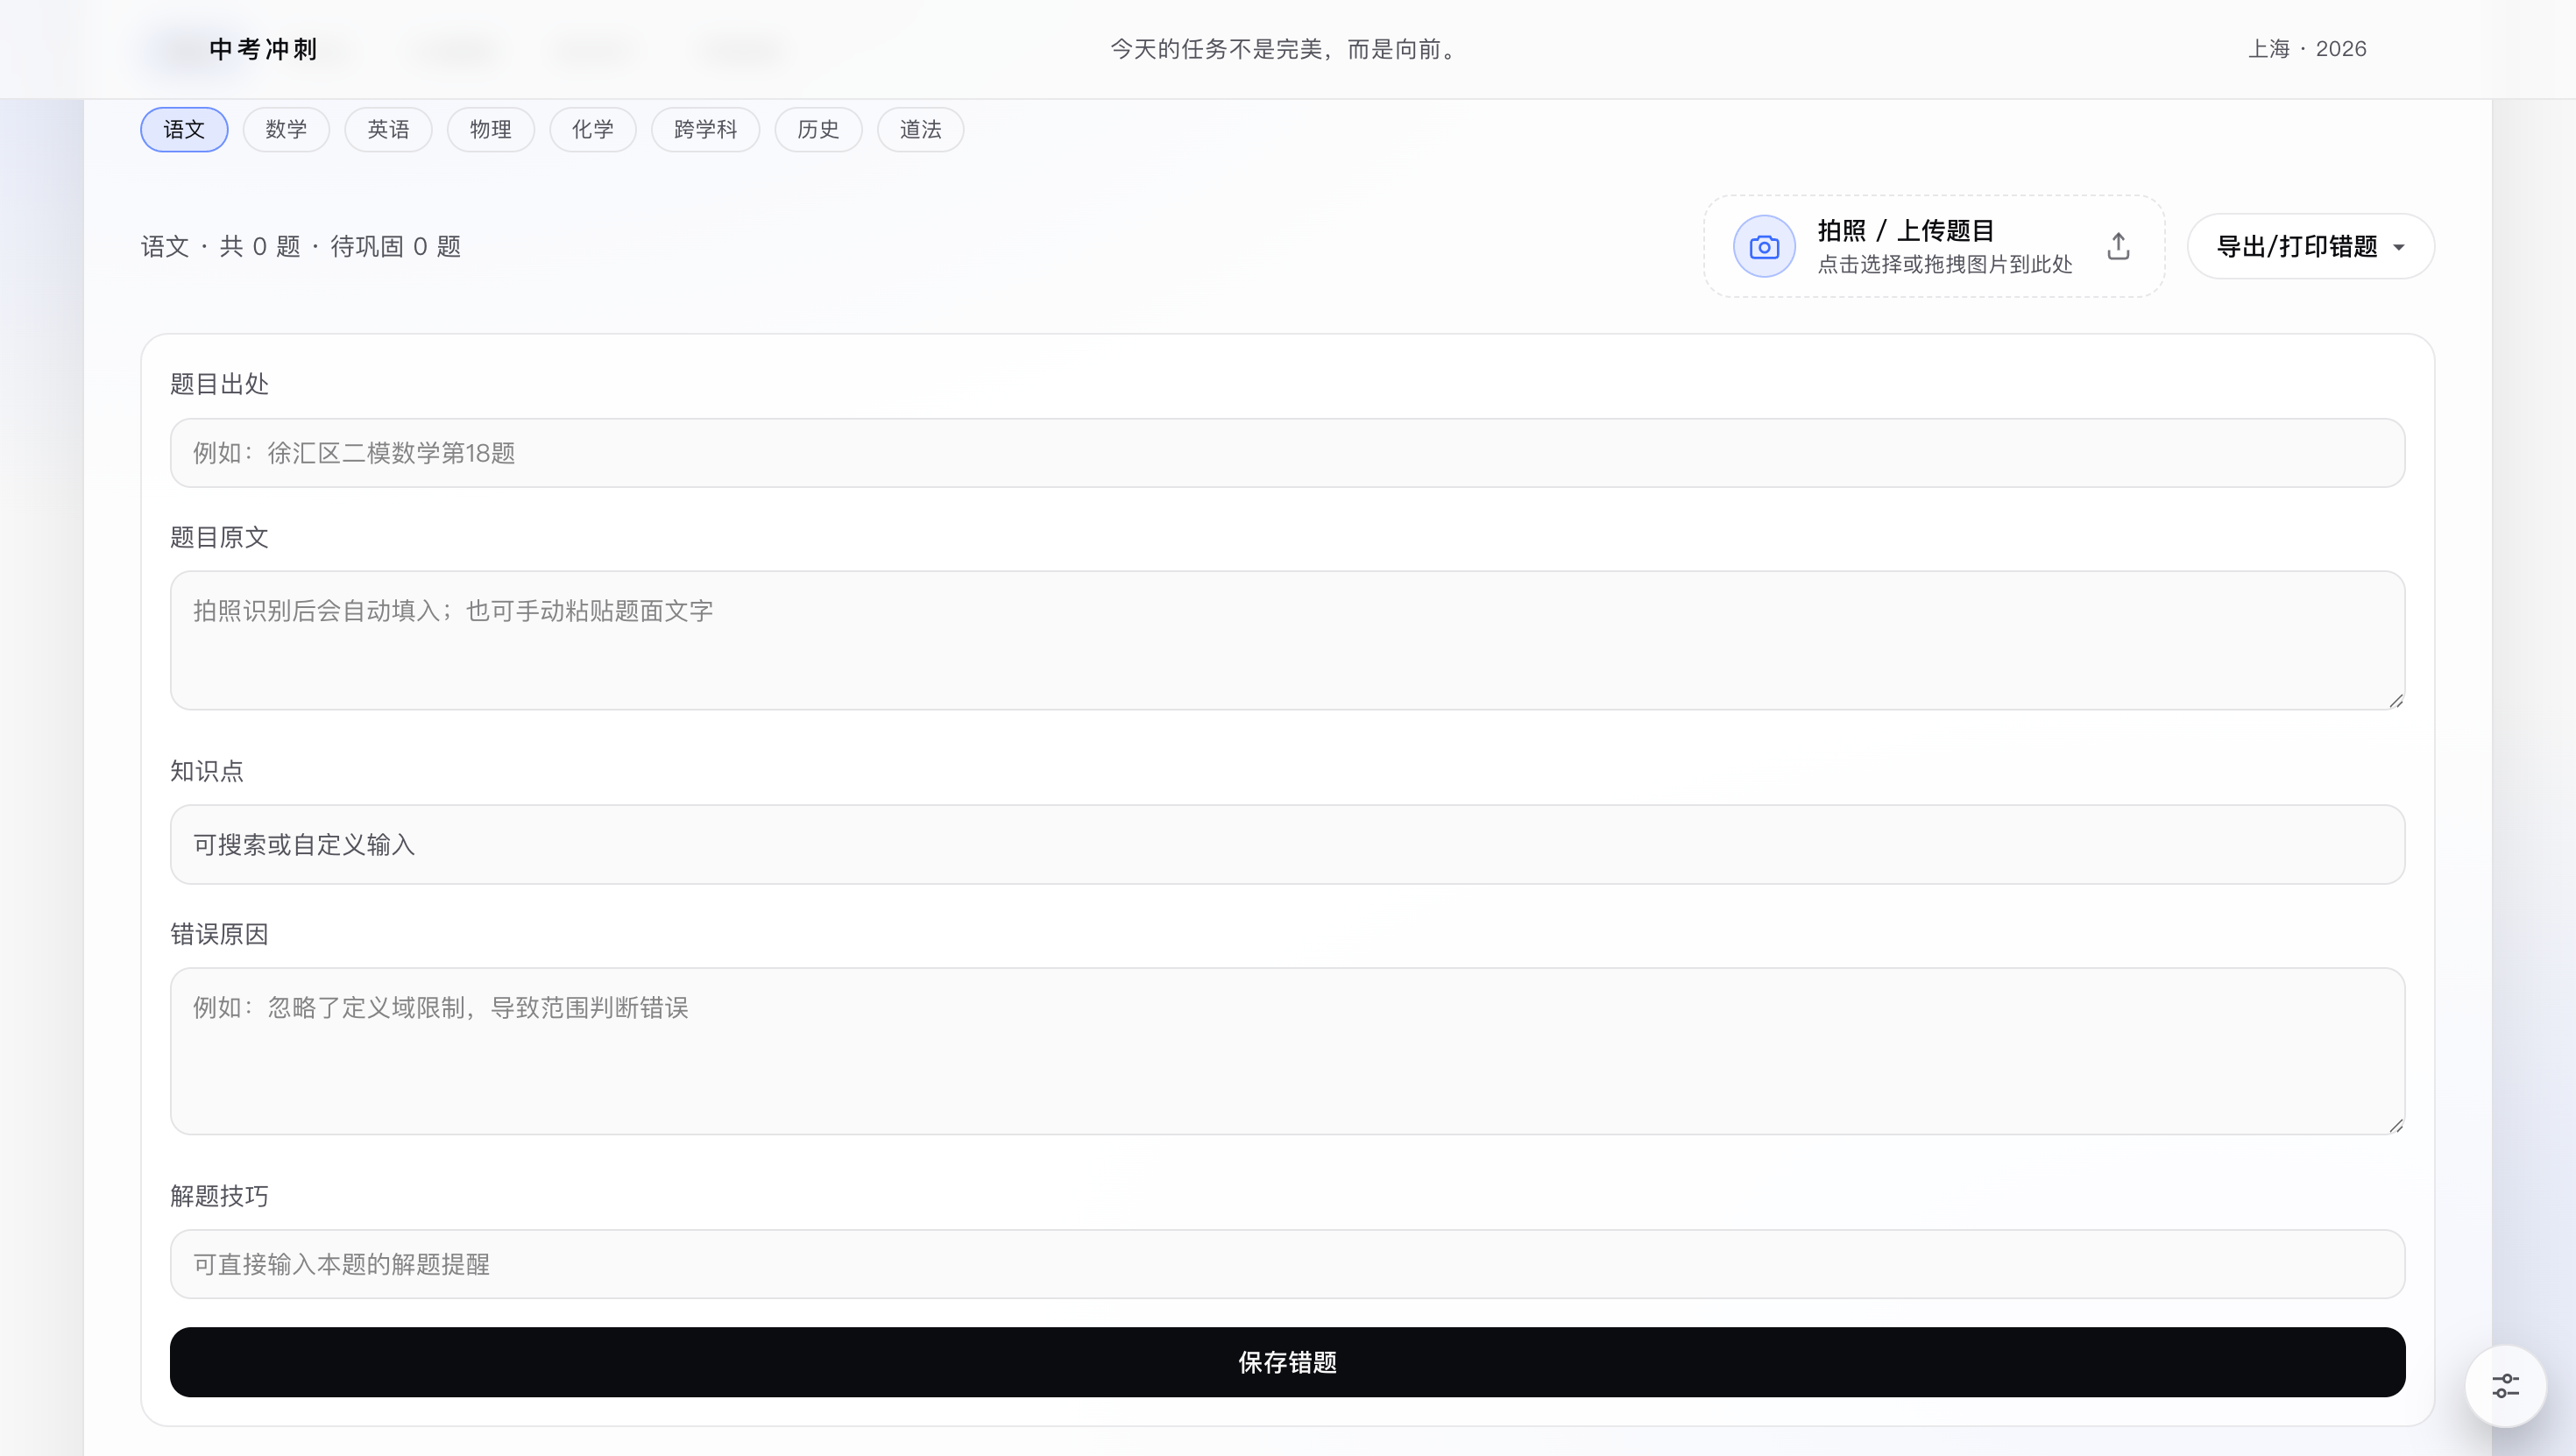2576x1456 pixels.
Task: Click the 错误原因 label
Action: coord(219,934)
